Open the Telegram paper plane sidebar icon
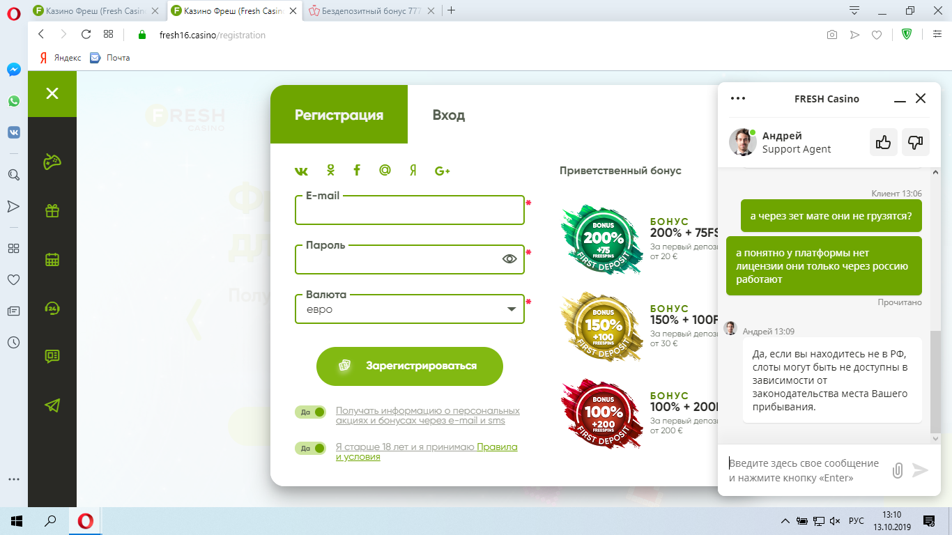 click(x=52, y=405)
